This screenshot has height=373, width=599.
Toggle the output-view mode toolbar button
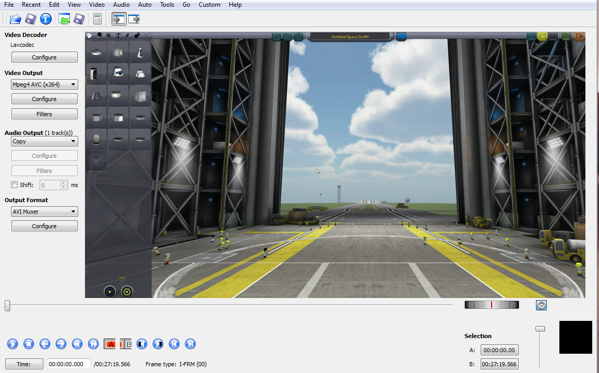click(x=135, y=19)
